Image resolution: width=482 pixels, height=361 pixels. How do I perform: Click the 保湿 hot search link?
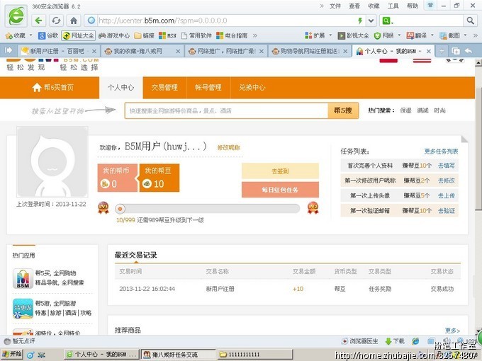(405, 110)
